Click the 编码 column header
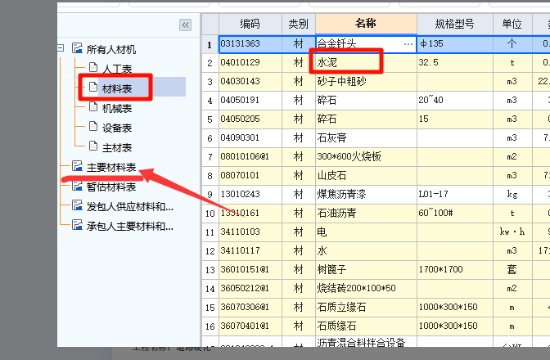Image resolution: width=550 pixels, height=360 pixels. 250,24
